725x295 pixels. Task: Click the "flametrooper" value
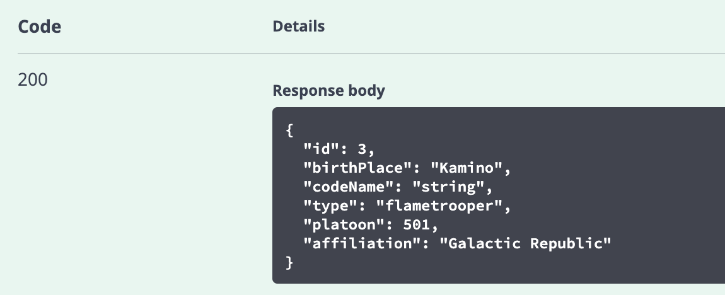tap(439, 205)
